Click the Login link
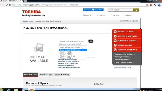Image resolution: width=162 pixels, height=91 pixels. [x=122, y=21]
